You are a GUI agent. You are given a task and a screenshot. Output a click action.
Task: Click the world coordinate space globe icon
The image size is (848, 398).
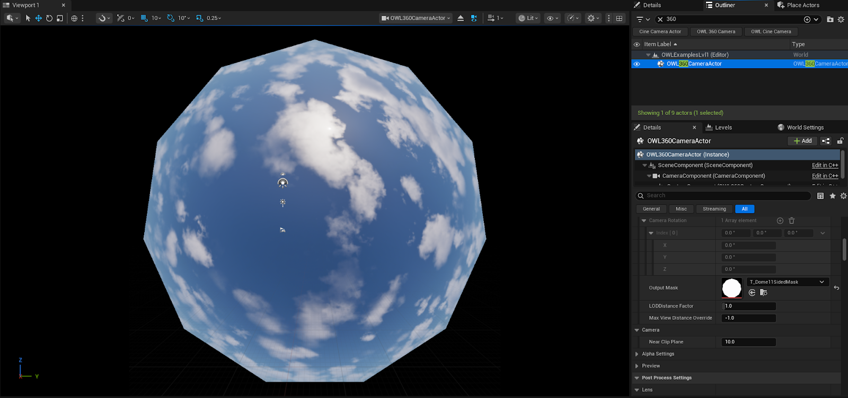coord(74,18)
